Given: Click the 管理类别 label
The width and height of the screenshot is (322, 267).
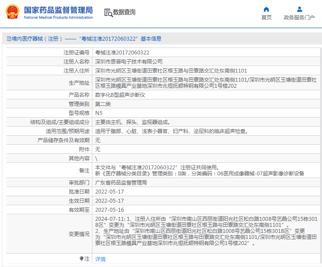Looking at the screenshot, I should point(79,104).
